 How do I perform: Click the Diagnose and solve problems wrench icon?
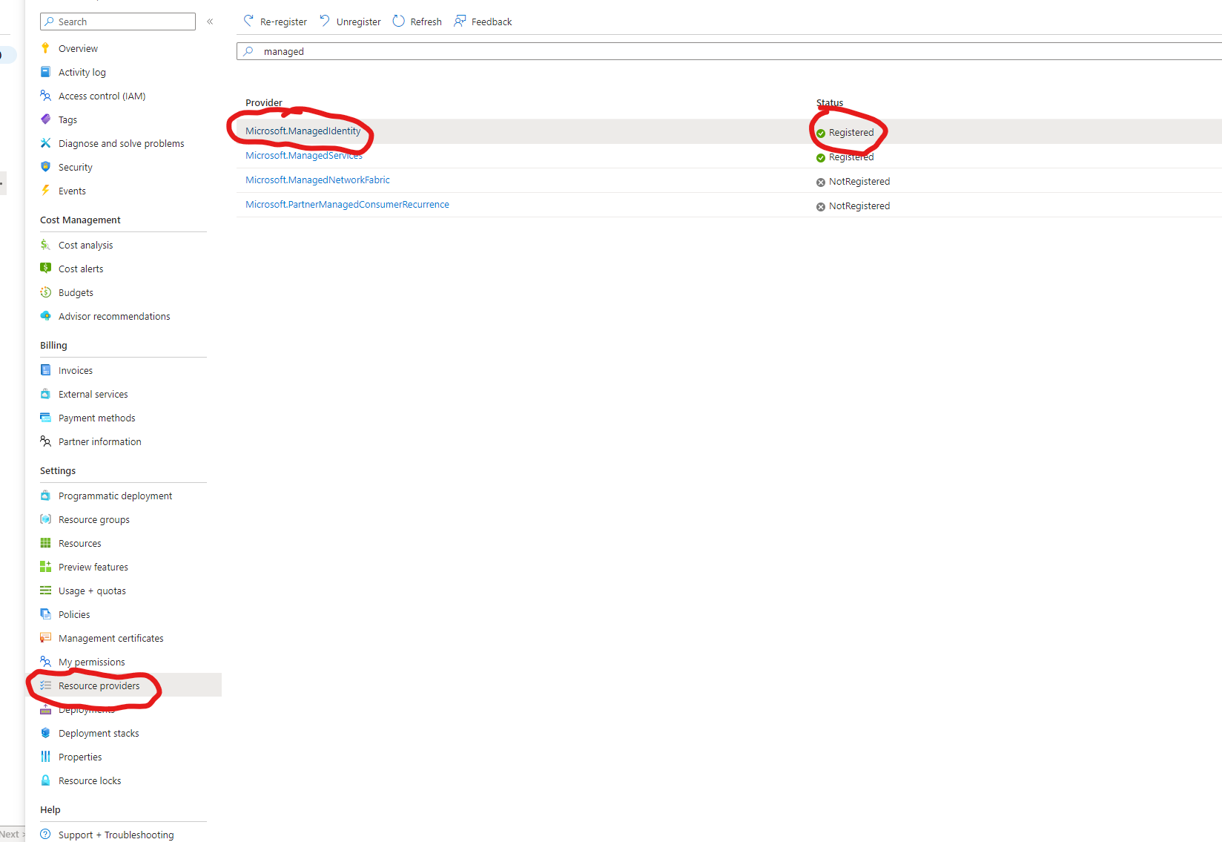[46, 143]
